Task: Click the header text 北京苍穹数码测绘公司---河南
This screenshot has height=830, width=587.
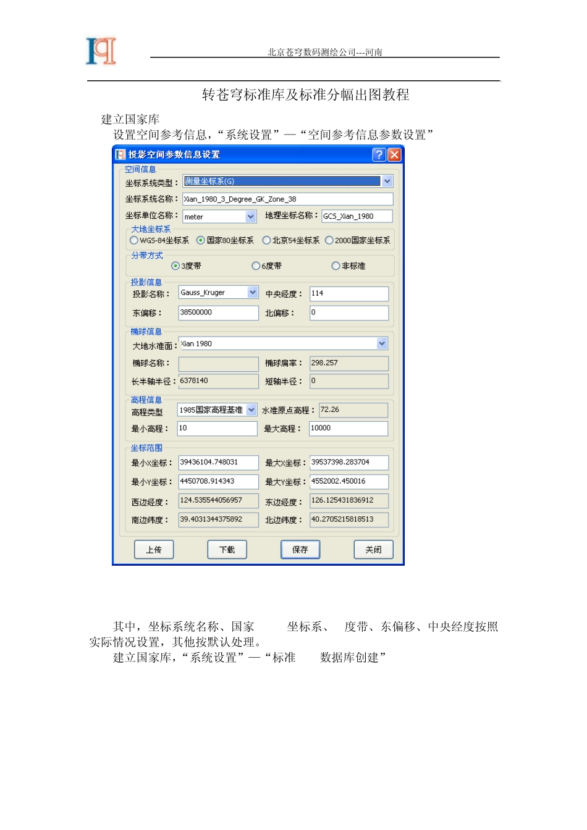Action: click(x=325, y=52)
